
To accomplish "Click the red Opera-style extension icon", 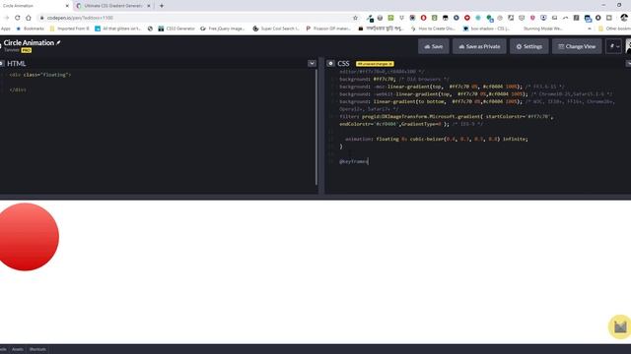I will tap(423, 18).
